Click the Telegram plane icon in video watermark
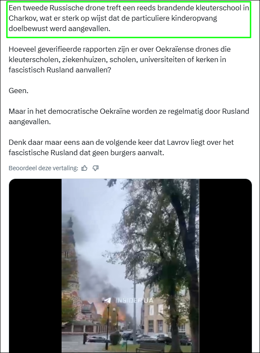This screenshot has width=260, height=353. coord(107,300)
